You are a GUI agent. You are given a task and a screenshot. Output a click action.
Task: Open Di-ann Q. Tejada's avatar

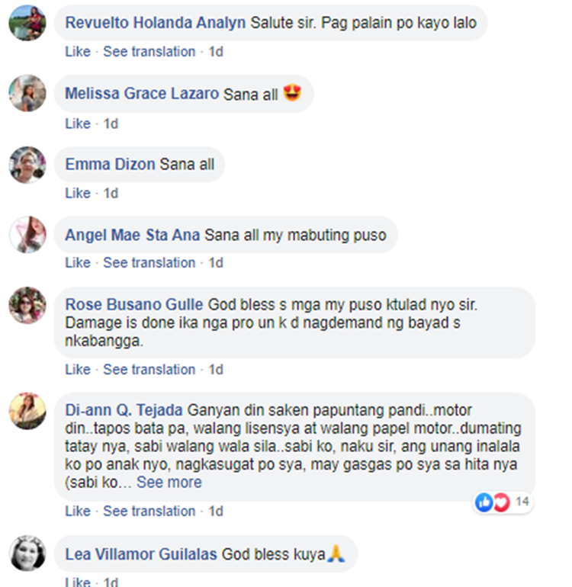click(x=27, y=411)
